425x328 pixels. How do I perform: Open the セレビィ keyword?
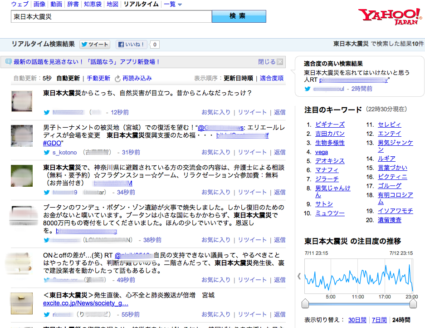coord(390,124)
